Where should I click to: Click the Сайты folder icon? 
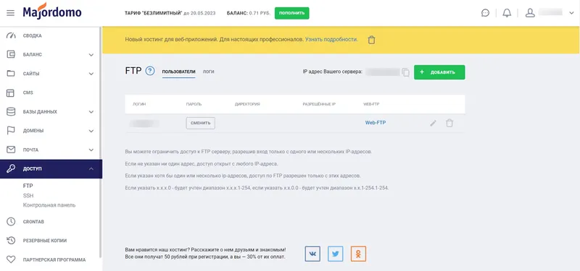tap(11, 74)
